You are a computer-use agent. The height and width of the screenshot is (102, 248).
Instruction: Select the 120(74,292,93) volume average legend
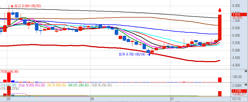tap(101, 85)
